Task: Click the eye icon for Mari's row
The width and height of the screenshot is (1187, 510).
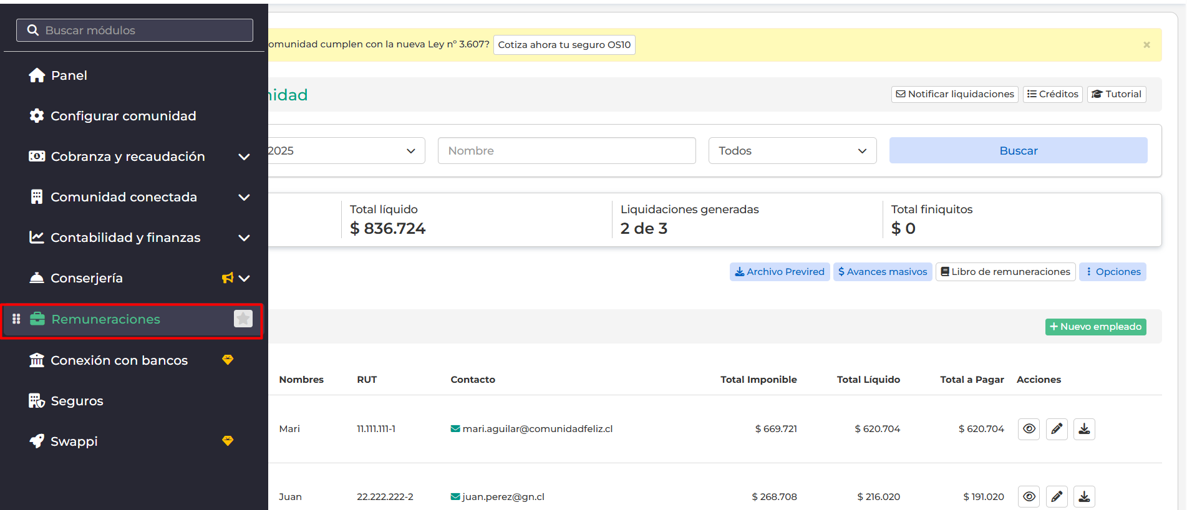Action: pos(1029,429)
